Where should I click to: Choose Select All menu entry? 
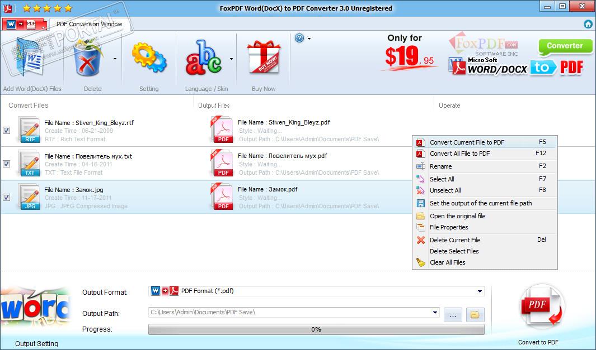click(485, 179)
